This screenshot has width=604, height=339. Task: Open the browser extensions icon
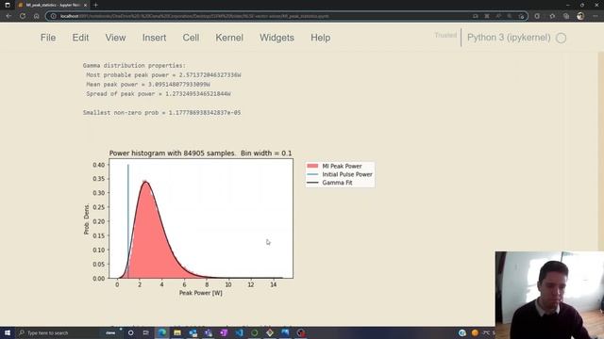click(537, 16)
